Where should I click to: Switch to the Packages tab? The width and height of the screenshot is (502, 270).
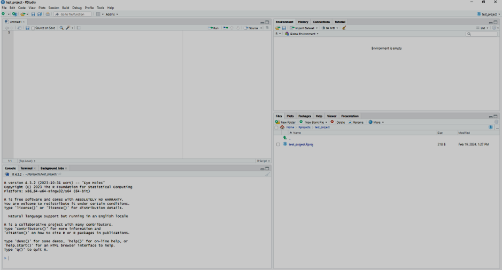coord(305,116)
